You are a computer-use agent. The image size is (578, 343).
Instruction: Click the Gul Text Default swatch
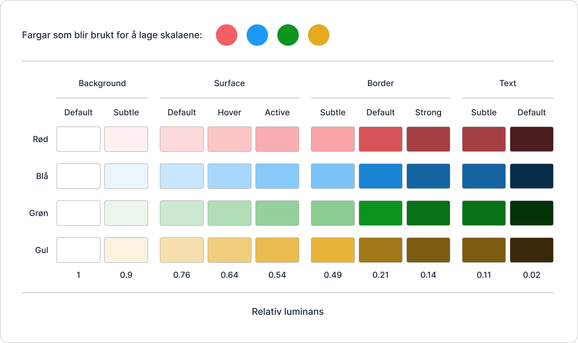tap(532, 250)
